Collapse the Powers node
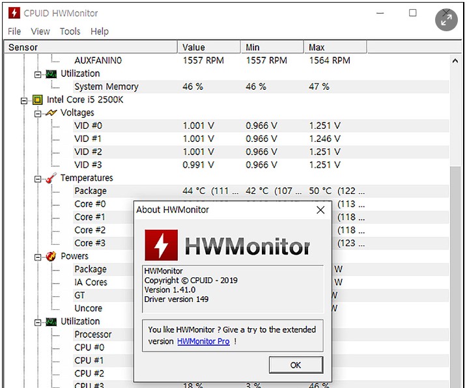 tap(38, 257)
